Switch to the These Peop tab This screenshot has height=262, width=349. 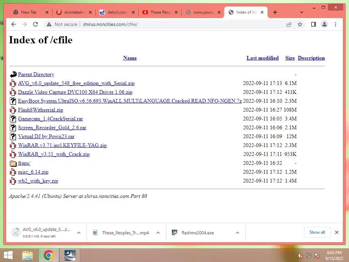[x=161, y=12]
